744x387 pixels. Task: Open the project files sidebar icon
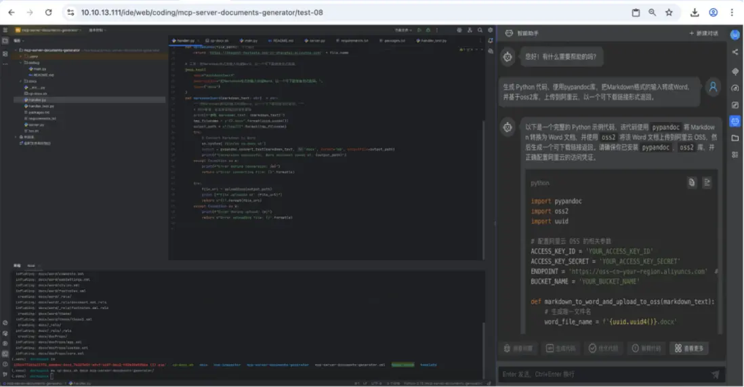click(5, 41)
